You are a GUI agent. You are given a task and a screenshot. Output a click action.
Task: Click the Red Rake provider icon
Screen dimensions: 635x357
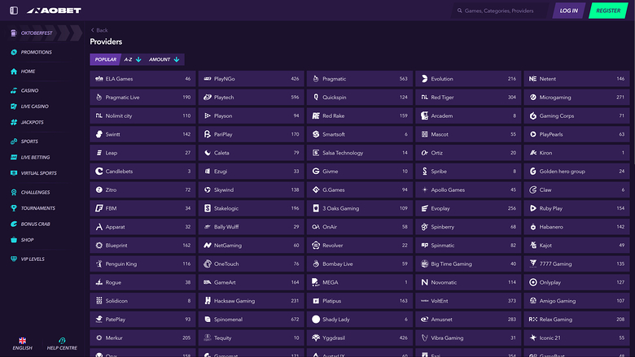[x=316, y=115]
